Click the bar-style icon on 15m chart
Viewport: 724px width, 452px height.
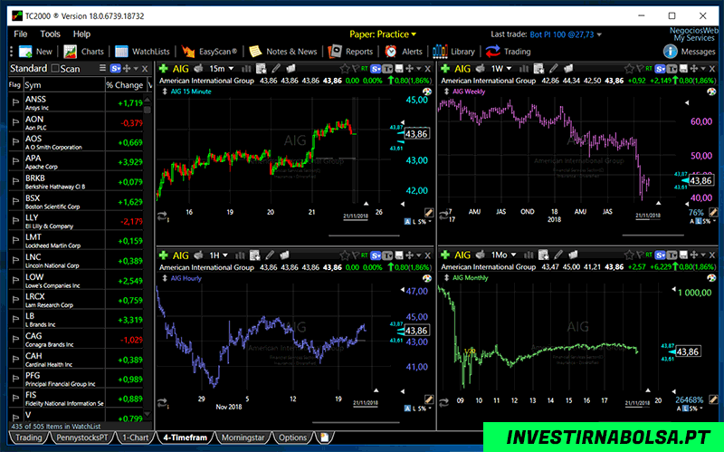246,69
